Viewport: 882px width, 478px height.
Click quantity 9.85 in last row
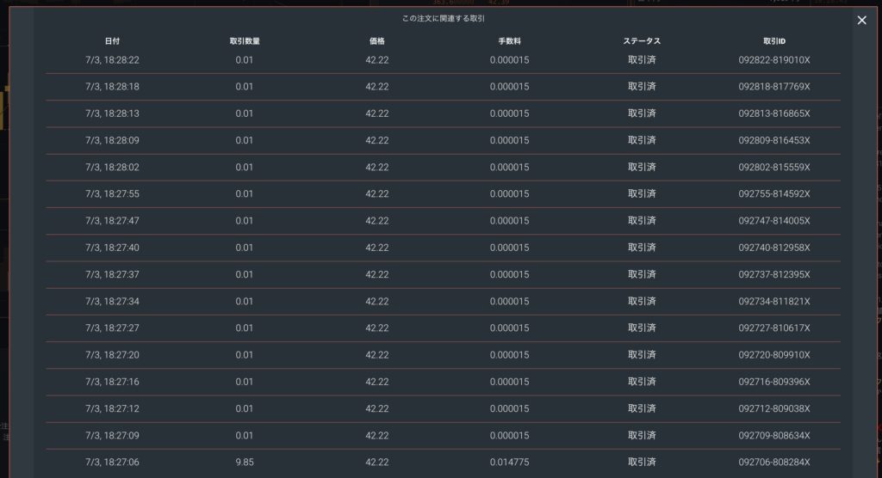pyautogui.click(x=244, y=463)
